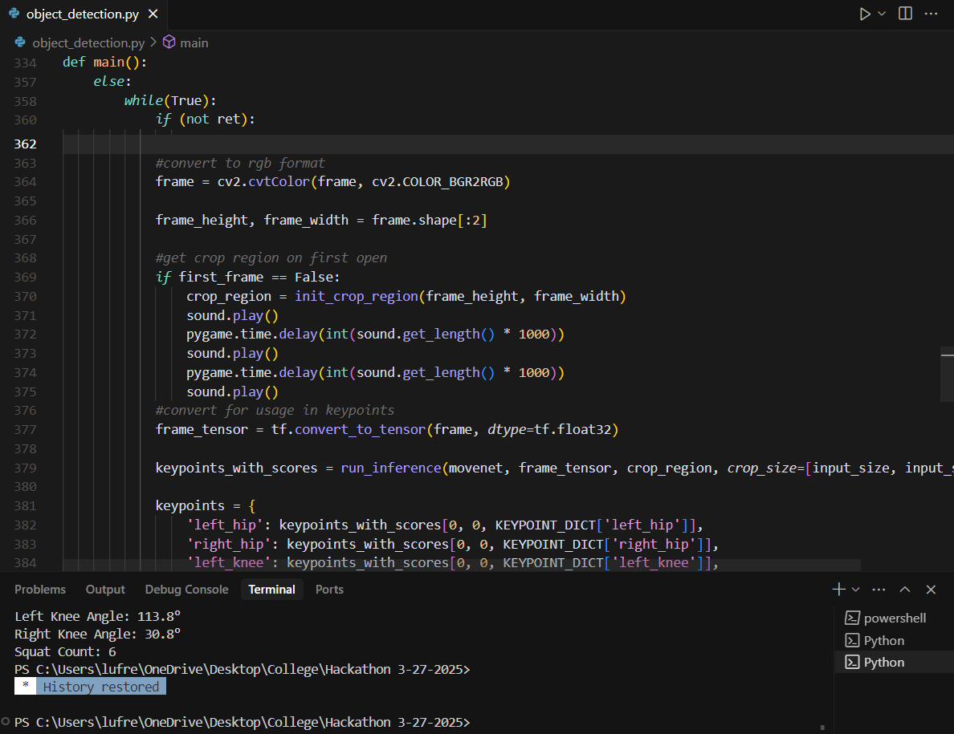Open the Debug Console tab
This screenshot has height=734, width=954.
186,590
